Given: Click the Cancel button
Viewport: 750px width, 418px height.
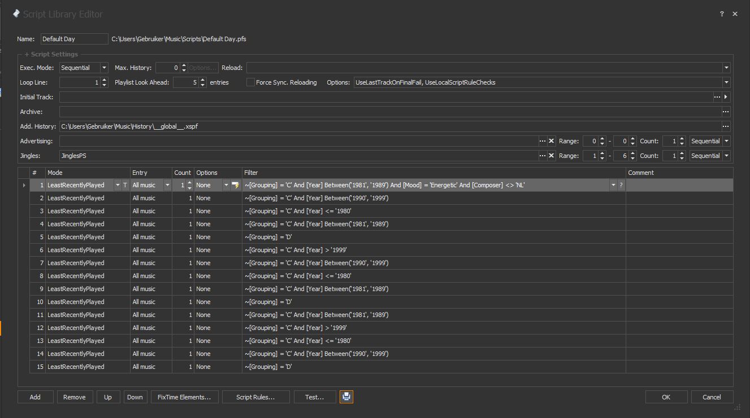Looking at the screenshot, I should (x=712, y=397).
